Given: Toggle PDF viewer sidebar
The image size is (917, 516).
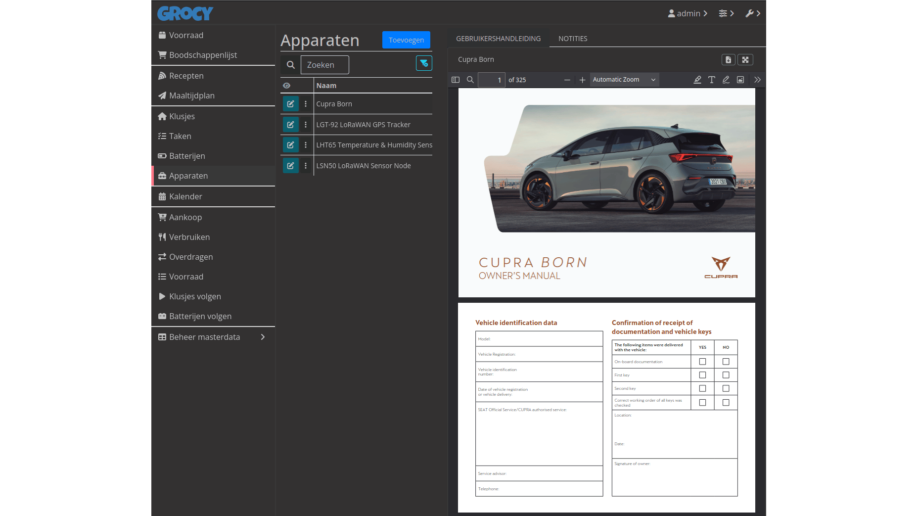Looking at the screenshot, I should pyautogui.click(x=456, y=80).
